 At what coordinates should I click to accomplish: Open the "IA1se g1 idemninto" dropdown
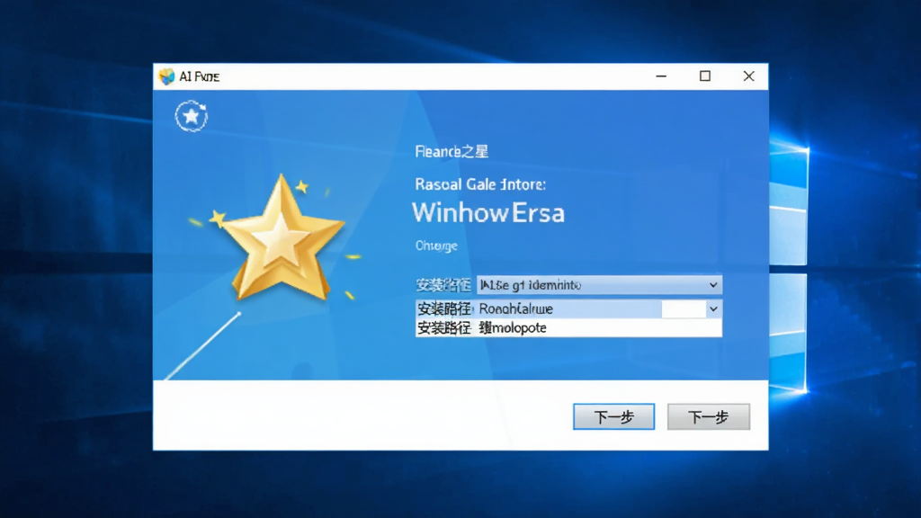pyautogui.click(x=599, y=285)
